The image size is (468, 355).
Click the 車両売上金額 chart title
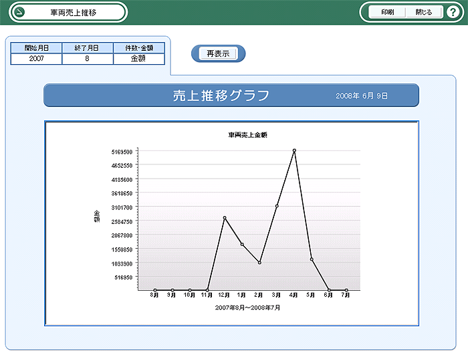(247, 135)
